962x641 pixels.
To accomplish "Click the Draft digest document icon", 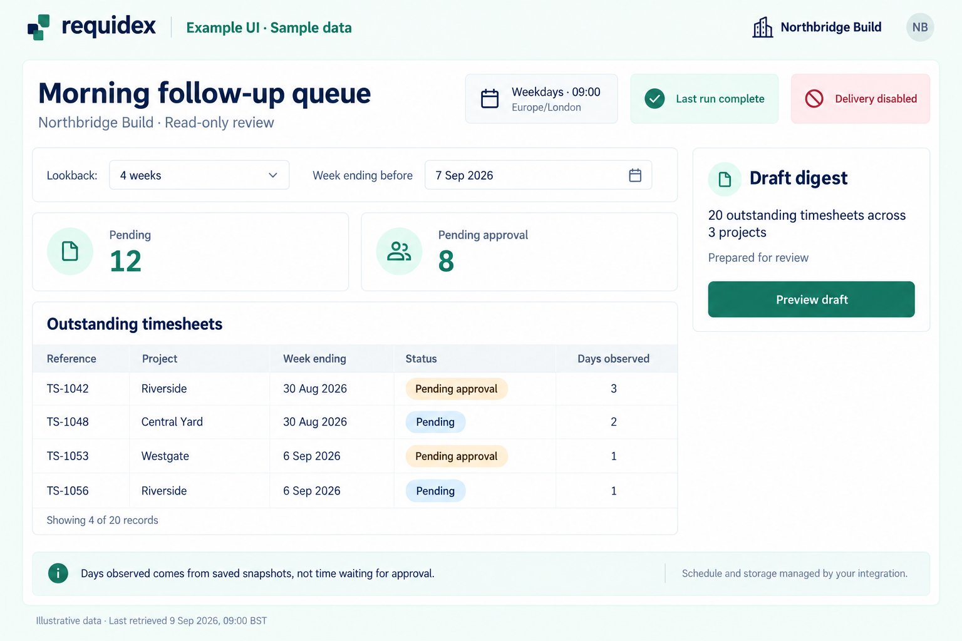I will (x=725, y=179).
